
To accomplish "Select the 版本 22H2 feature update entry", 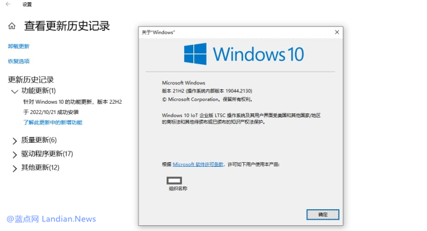I will (73, 101).
